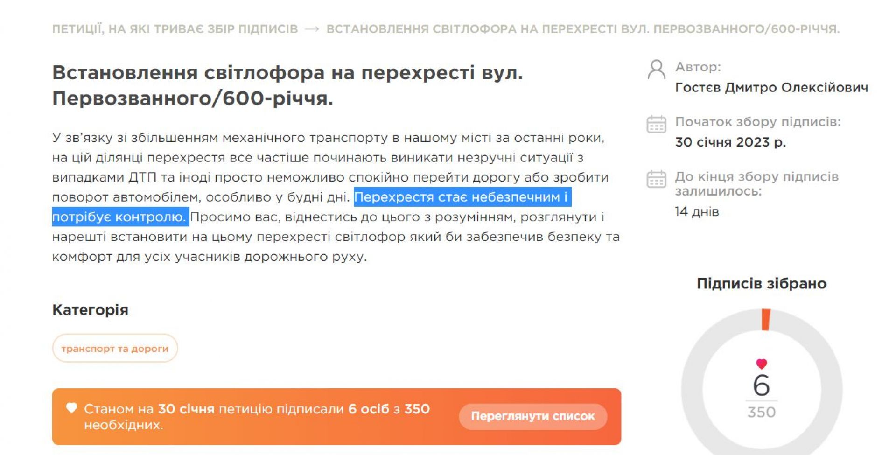
Task: Click the "Підписів зібрано" heading
Action: (x=761, y=283)
